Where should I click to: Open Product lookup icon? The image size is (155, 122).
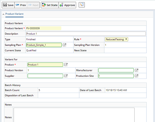pyautogui.click(x=66, y=65)
